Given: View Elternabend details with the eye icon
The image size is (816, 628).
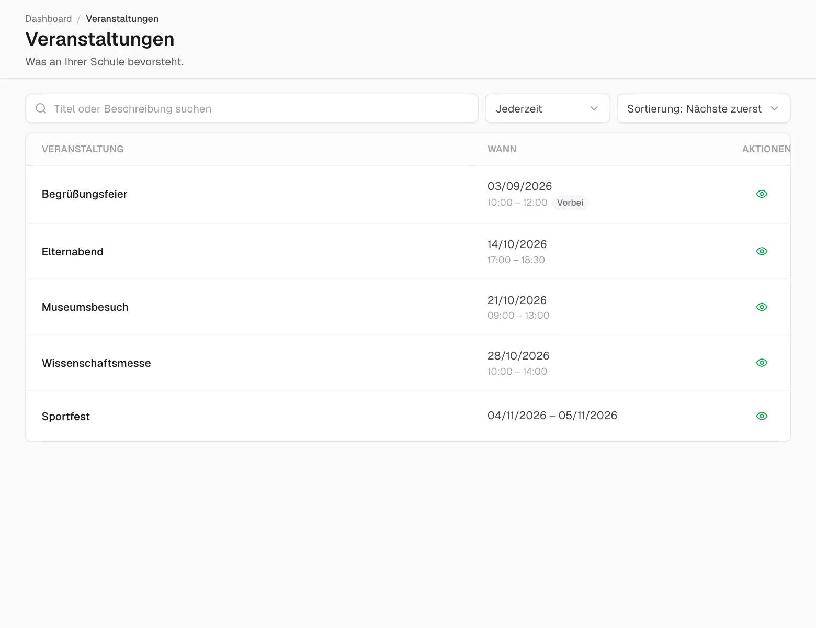Looking at the screenshot, I should tap(762, 251).
